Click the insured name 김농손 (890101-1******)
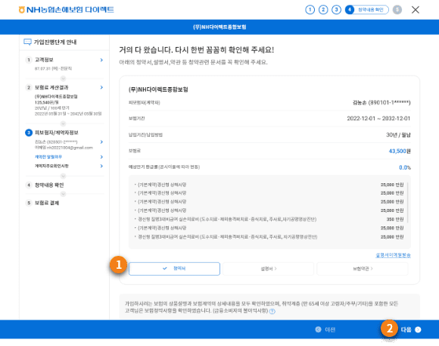Image resolution: width=439 pixels, height=346 pixels. click(x=381, y=102)
